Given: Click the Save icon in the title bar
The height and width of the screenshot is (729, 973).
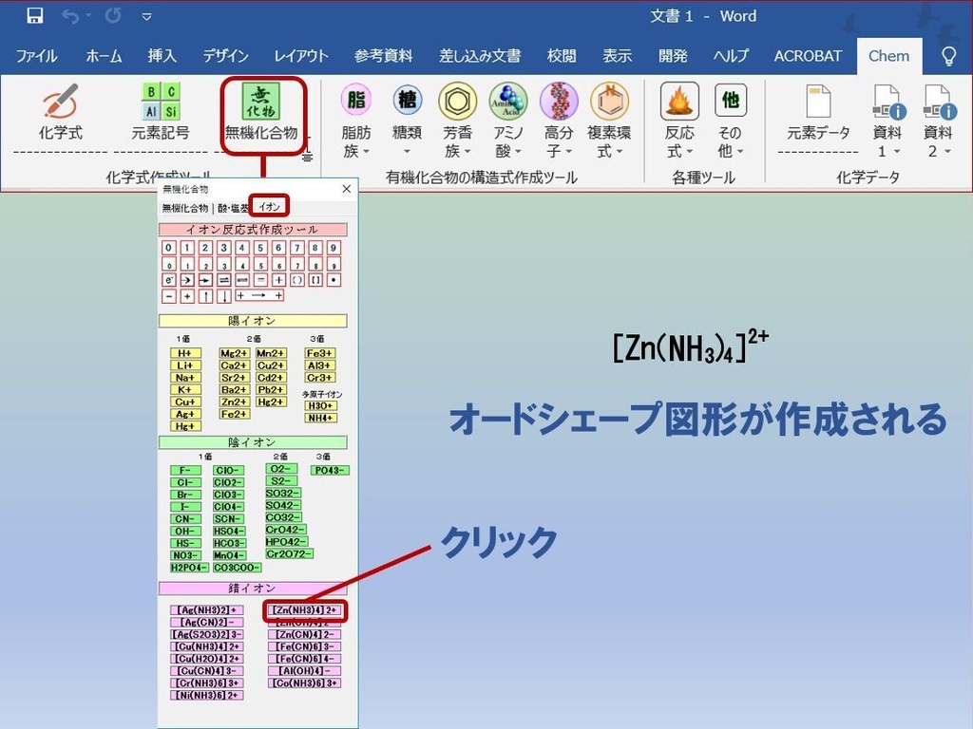Looking at the screenshot, I should click(x=35, y=15).
